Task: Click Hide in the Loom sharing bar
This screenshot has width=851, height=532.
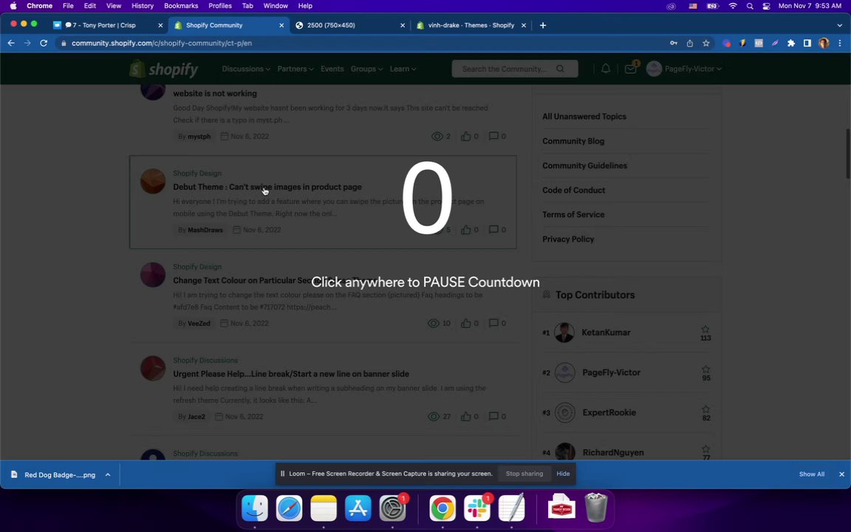Action: tap(563, 474)
